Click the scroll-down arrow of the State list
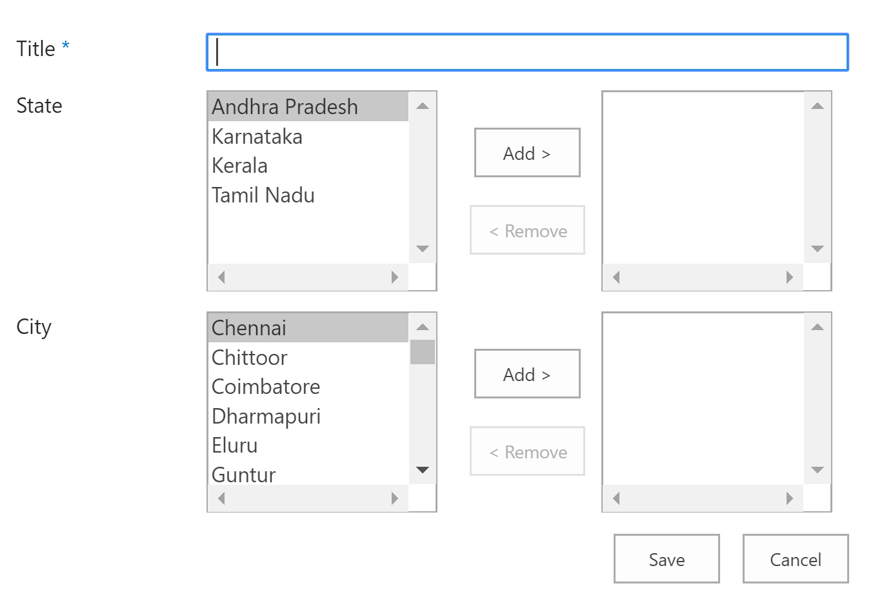Image resolution: width=893 pixels, height=597 pixels. pos(423,248)
